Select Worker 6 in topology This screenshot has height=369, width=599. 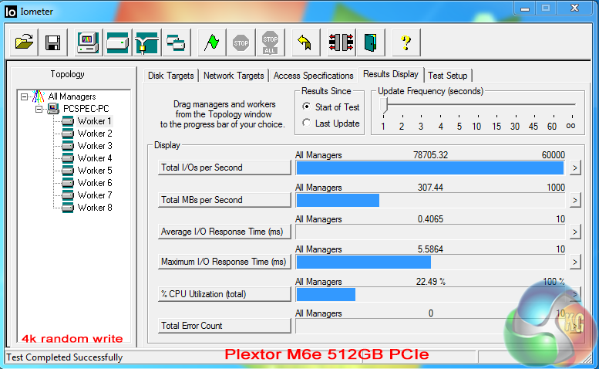(x=95, y=183)
